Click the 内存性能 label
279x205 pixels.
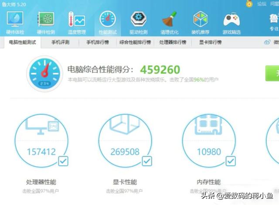[x=209, y=182]
